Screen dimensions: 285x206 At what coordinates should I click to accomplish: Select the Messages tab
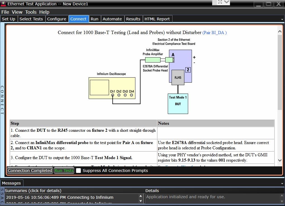(x=12, y=183)
